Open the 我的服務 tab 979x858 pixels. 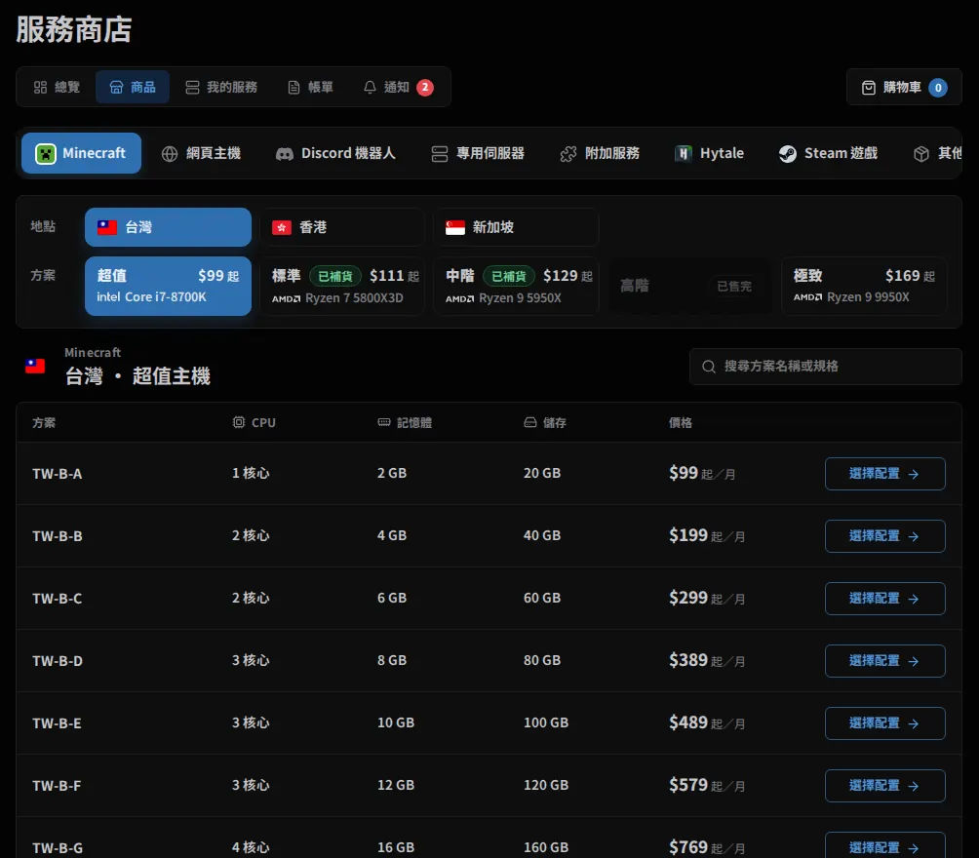tap(221, 87)
